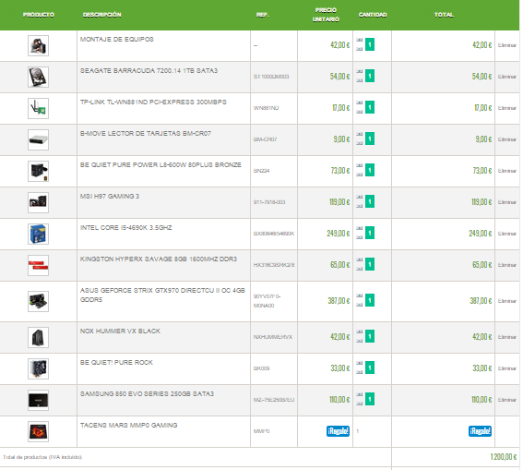Click the ¡Regalo! badge in total column

480,431
